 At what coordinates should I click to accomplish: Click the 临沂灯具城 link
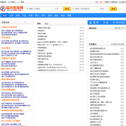[x=5, y=41]
